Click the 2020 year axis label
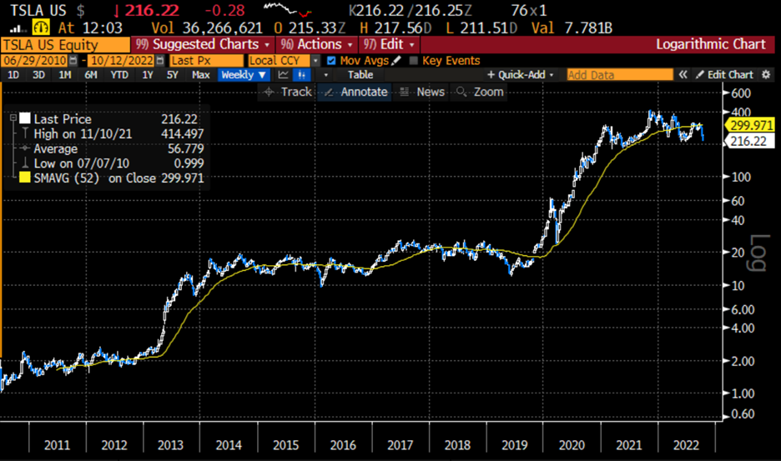The height and width of the screenshot is (461, 781). point(572,444)
